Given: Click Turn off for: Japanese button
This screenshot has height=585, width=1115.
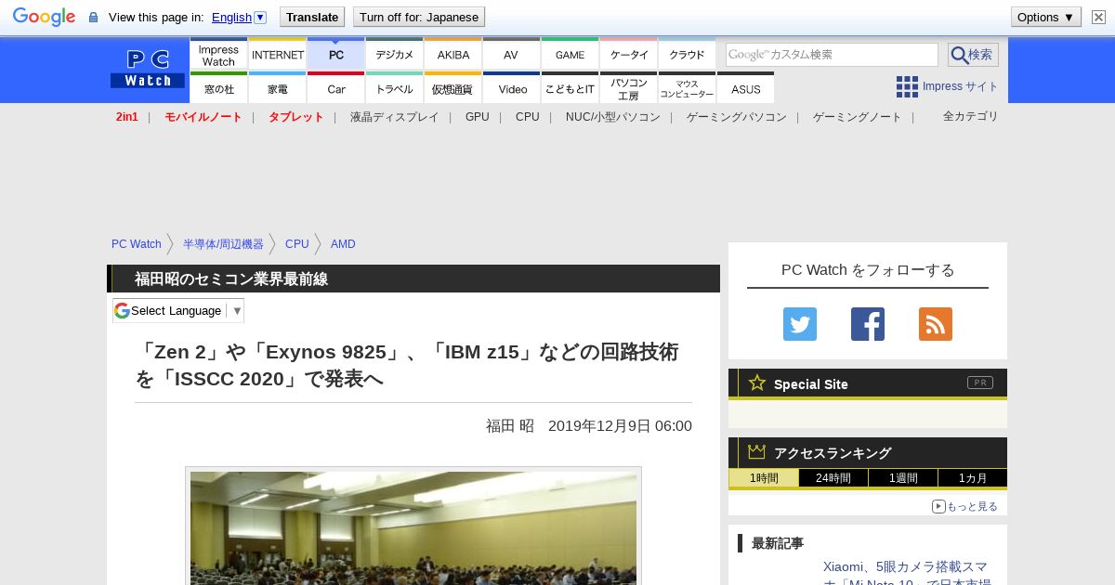Looking at the screenshot, I should 419,17.
